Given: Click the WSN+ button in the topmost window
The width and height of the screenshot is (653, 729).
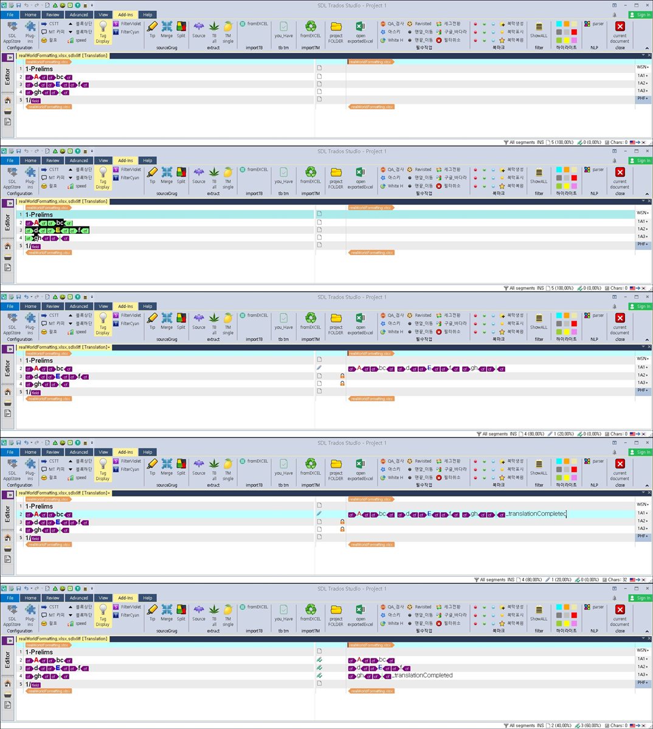Looking at the screenshot, I should click(x=643, y=67).
